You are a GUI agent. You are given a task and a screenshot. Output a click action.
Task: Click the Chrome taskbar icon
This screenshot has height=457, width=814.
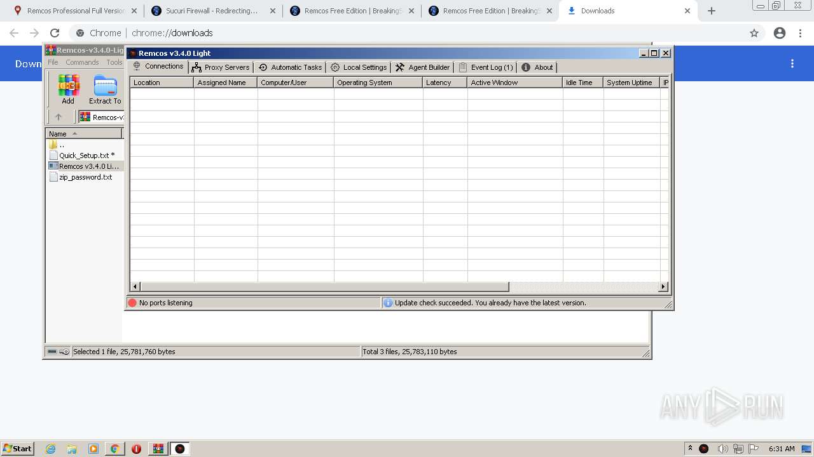click(114, 449)
